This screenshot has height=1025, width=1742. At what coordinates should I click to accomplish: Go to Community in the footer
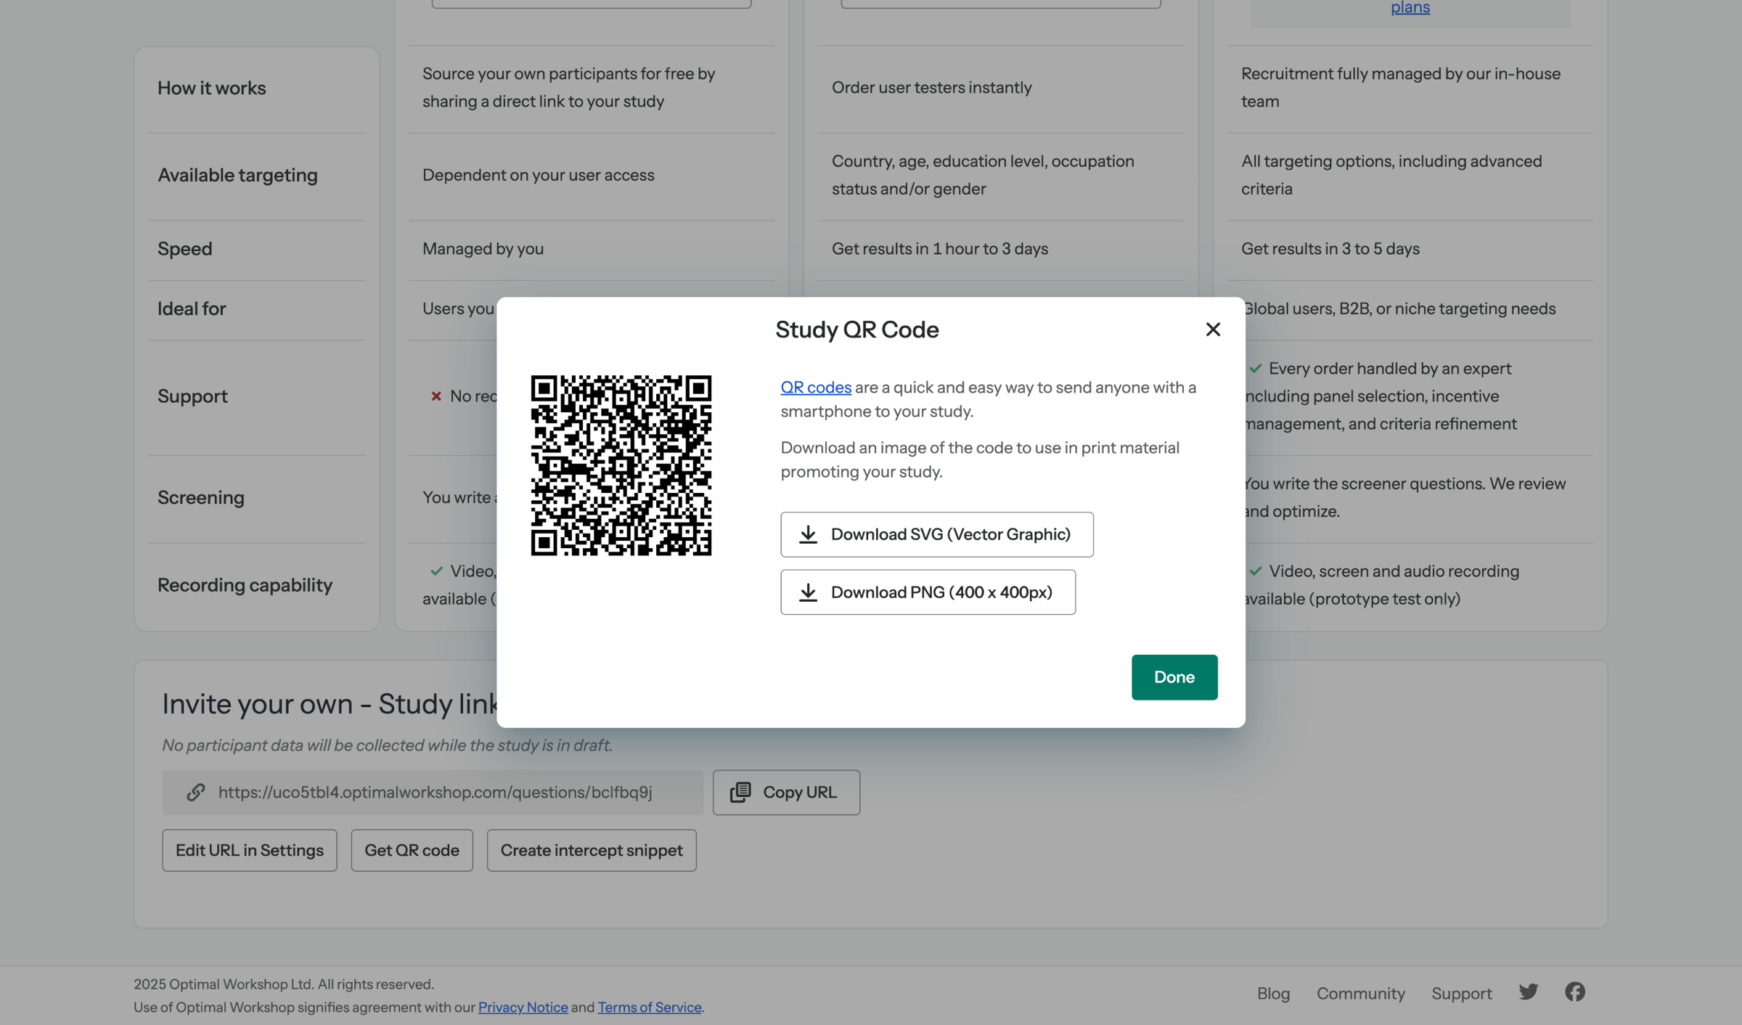[x=1361, y=994]
